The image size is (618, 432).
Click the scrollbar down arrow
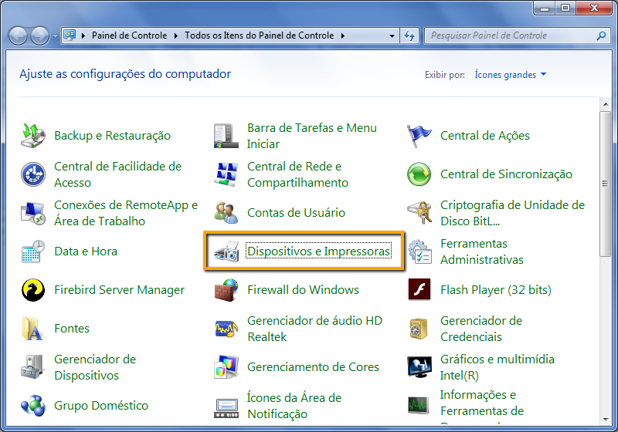point(606,420)
